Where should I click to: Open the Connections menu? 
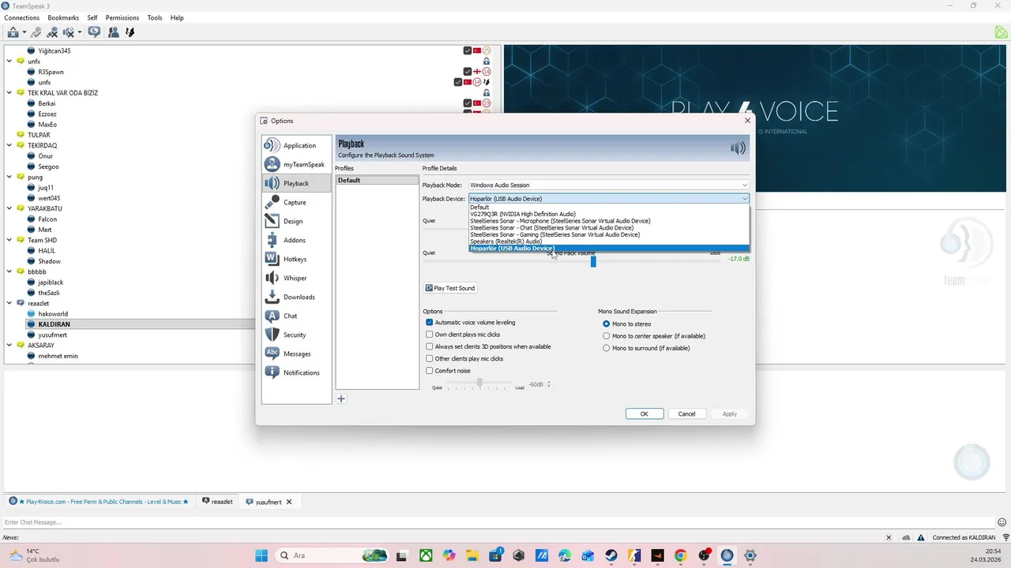[x=22, y=17]
